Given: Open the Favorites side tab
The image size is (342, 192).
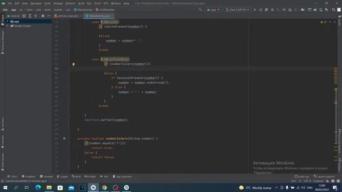Looking at the screenshot, I should coord(3,141).
